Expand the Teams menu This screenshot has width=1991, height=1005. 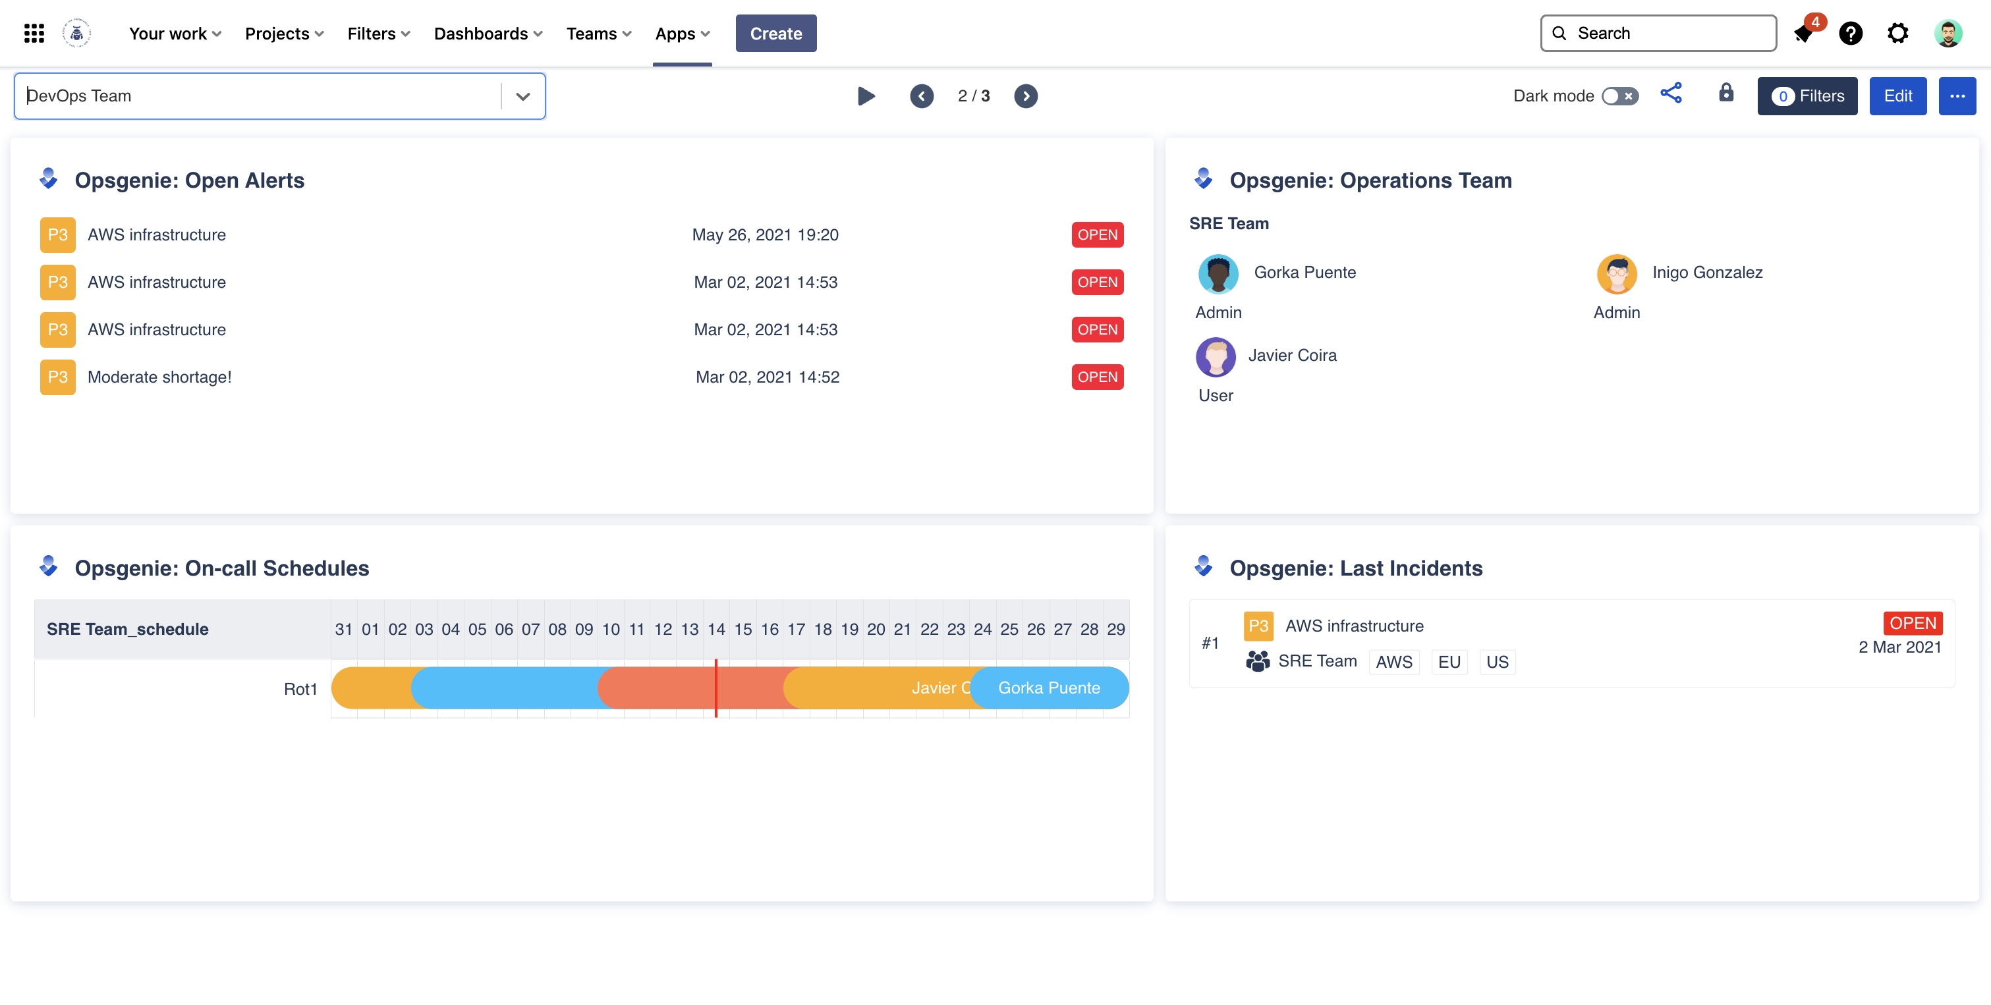pyautogui.click(x=598, y=33)
